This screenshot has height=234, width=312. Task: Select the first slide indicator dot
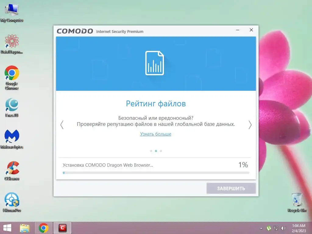pos(151,151)
